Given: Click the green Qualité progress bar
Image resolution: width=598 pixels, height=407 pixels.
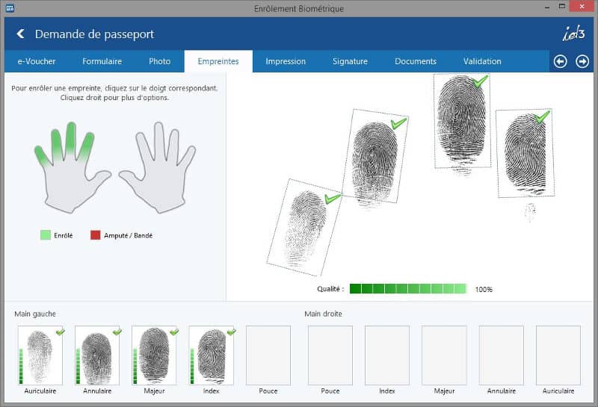Looking at the screenshot, I should pos(408,289).
